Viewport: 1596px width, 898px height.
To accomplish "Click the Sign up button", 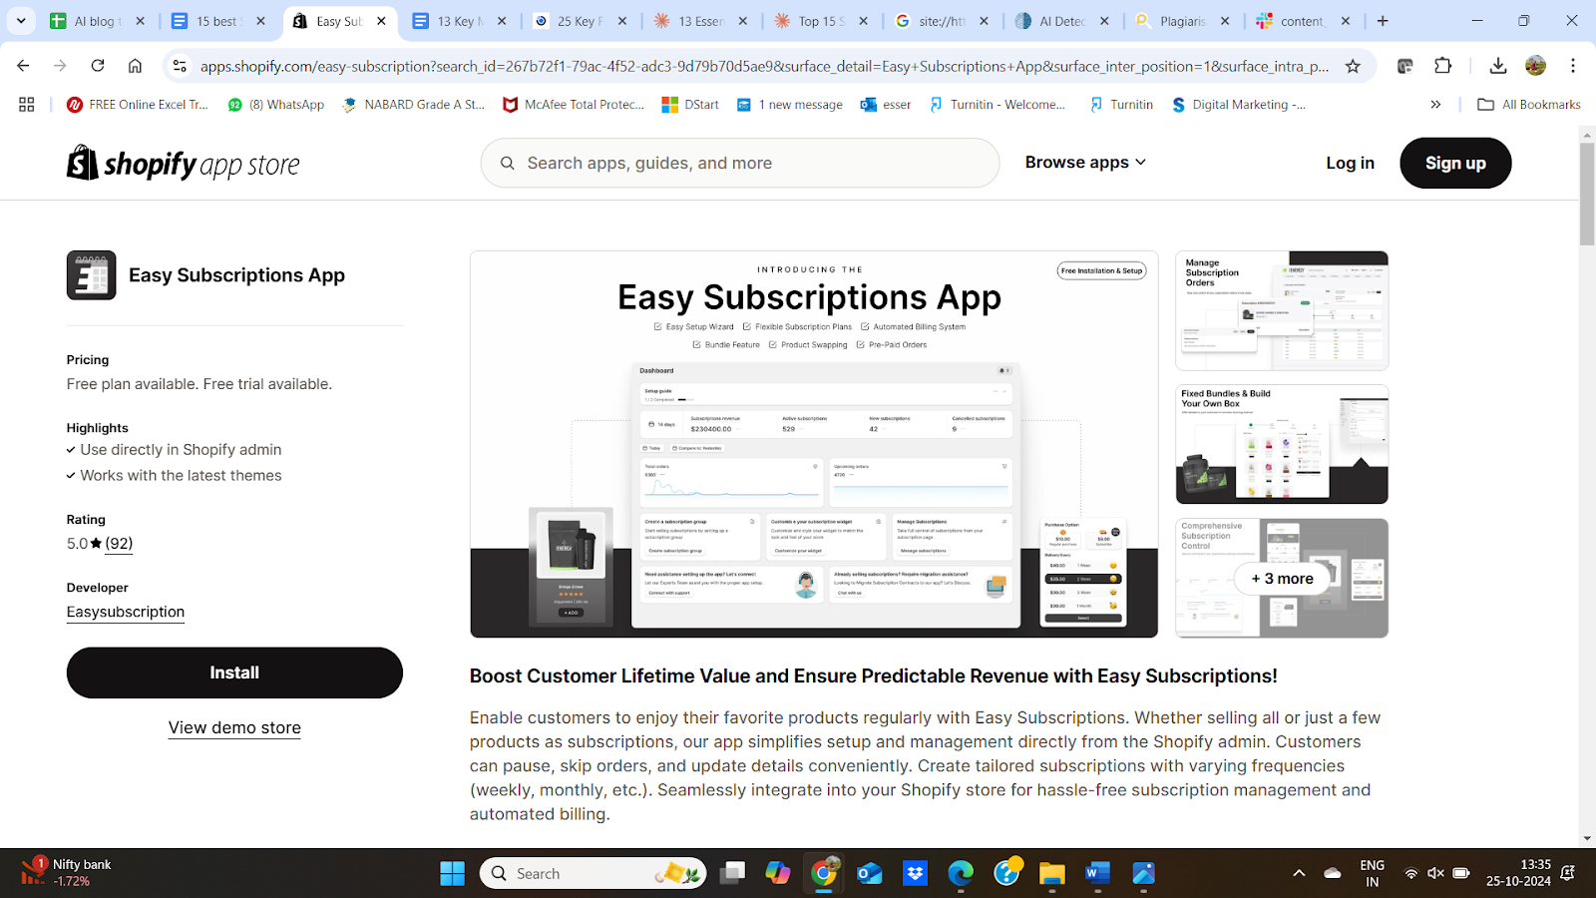I will (x=1455, y=163).
